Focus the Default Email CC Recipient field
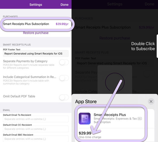The image size is (158, 142). pos(36,129)
